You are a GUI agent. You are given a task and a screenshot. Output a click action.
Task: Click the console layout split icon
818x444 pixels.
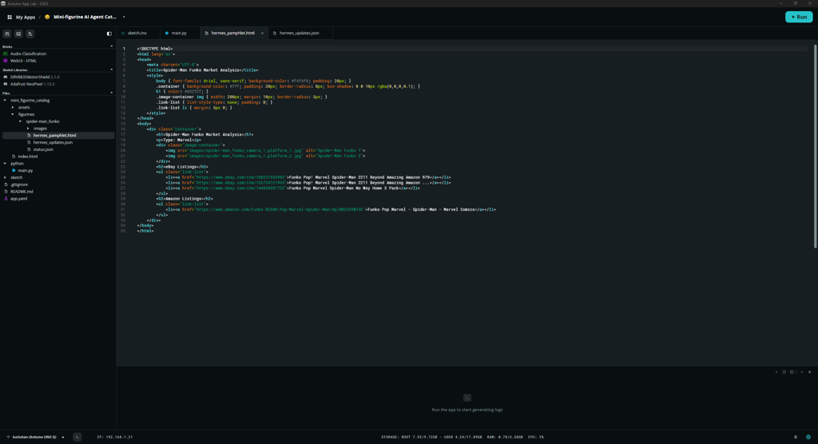tap(792, 372)
